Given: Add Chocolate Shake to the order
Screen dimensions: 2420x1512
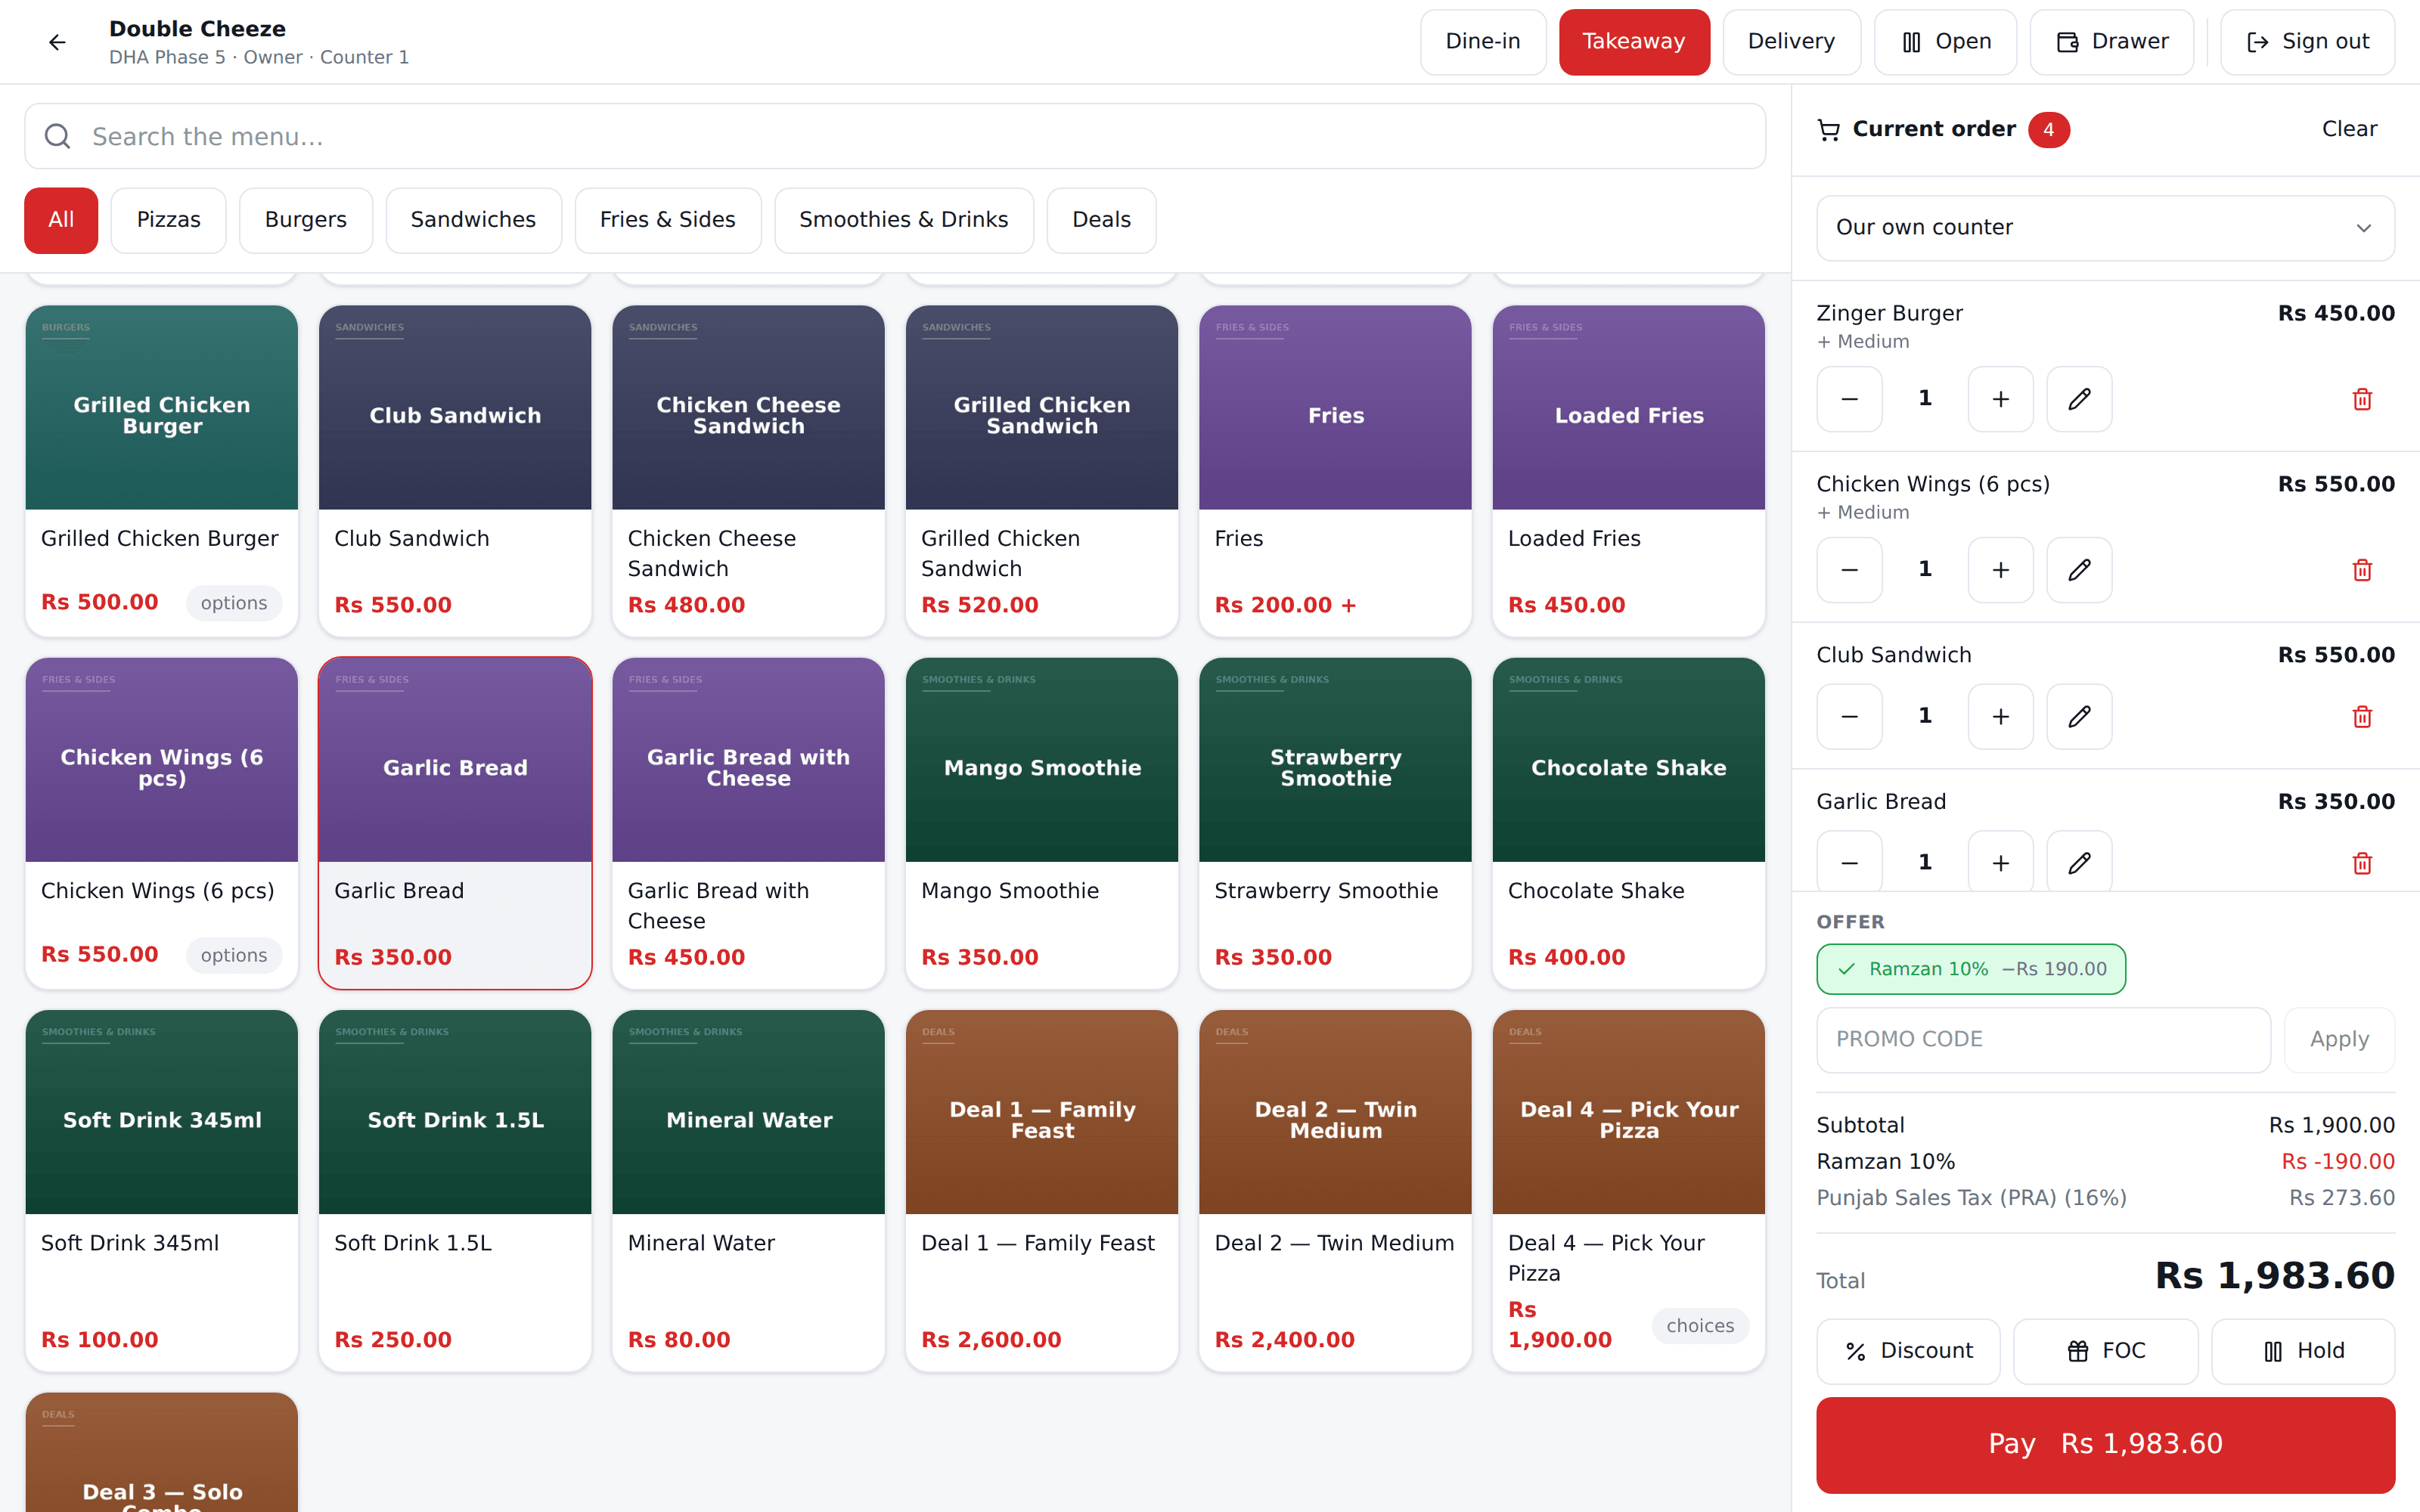Looking at the screenshot, I should [1628, 823].
